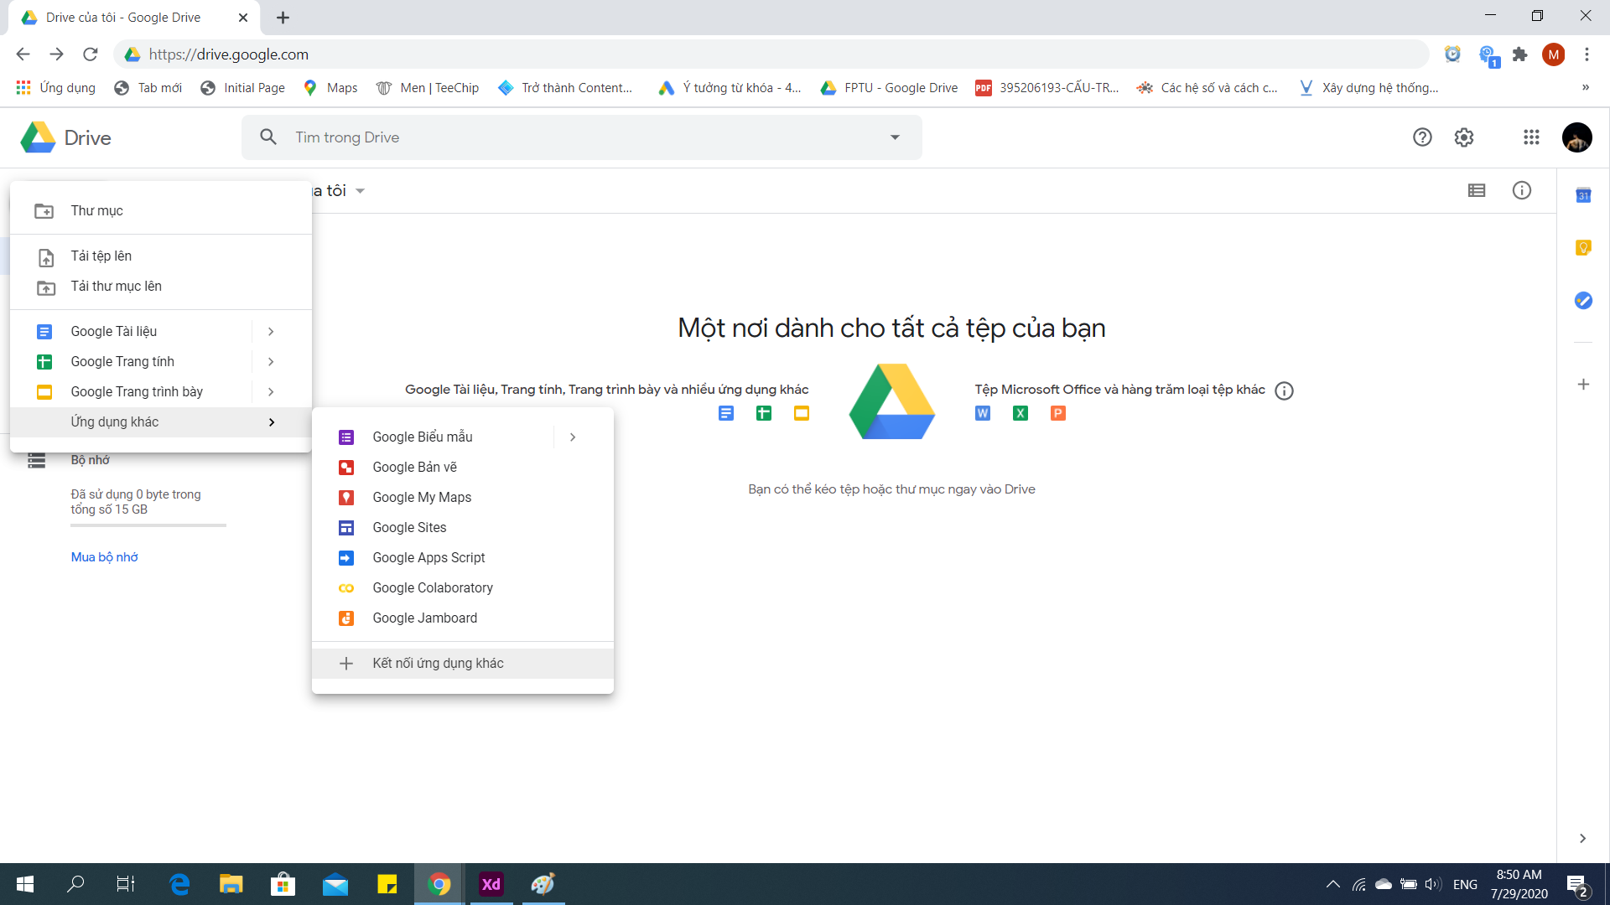
Task: Click the plus add-ons icon in side panel
Action: pyautogui.click(x=1583, y=385)
